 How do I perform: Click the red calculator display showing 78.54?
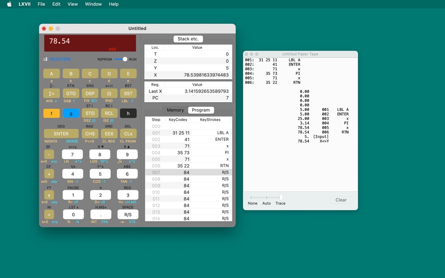pyautogui.click(x=90, y=43)
